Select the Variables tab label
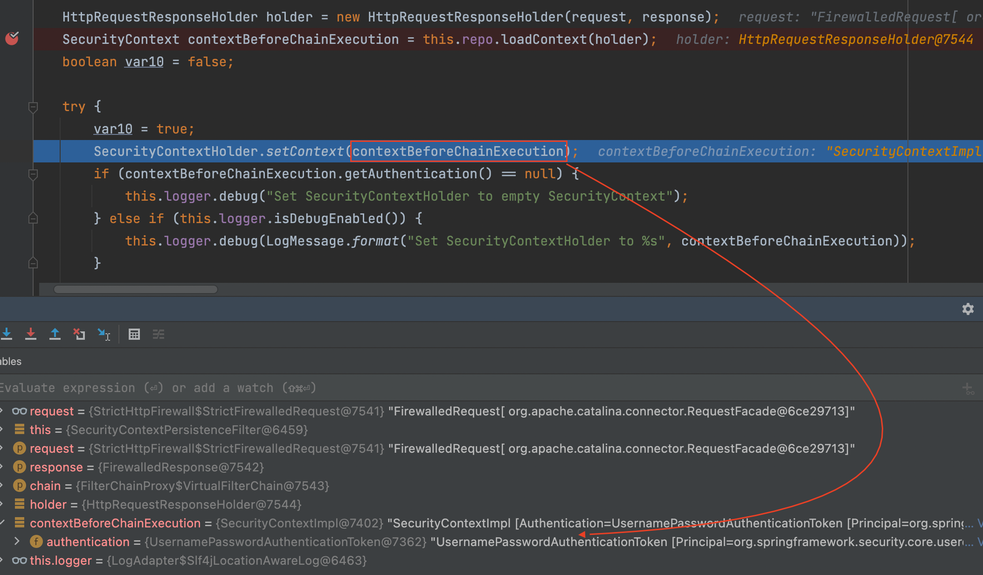The height and width of the screenshot is (575, 983). tap(10, 362)
